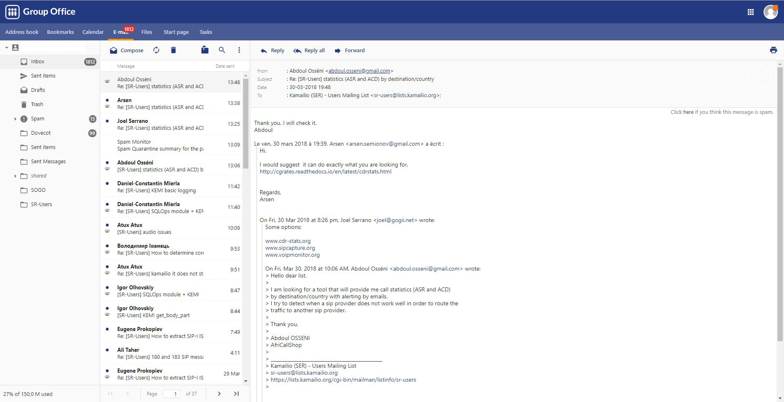
Task: Click the move-to-folder icon in mail toolbar
Action: 205,50
